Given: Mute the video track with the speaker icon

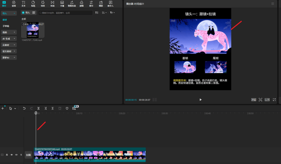Looking at the screenshot, I should pyautogui.click(x=16, y=155).
